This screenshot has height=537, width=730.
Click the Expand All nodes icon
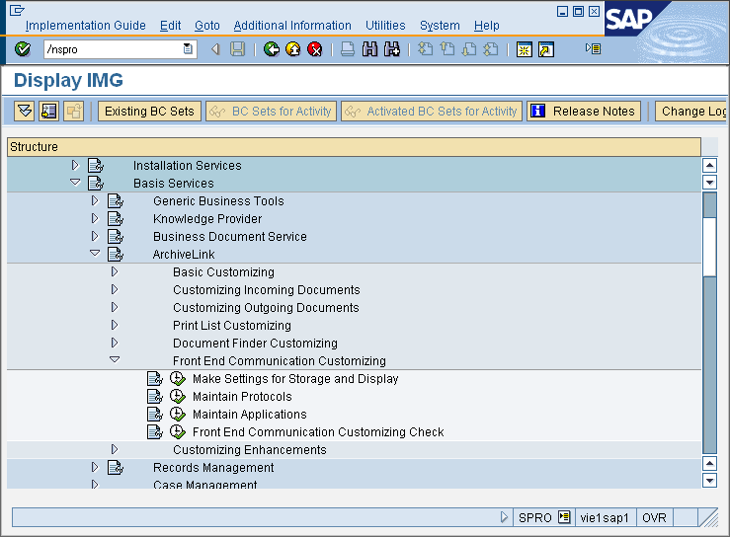click(x=25, y=112)
